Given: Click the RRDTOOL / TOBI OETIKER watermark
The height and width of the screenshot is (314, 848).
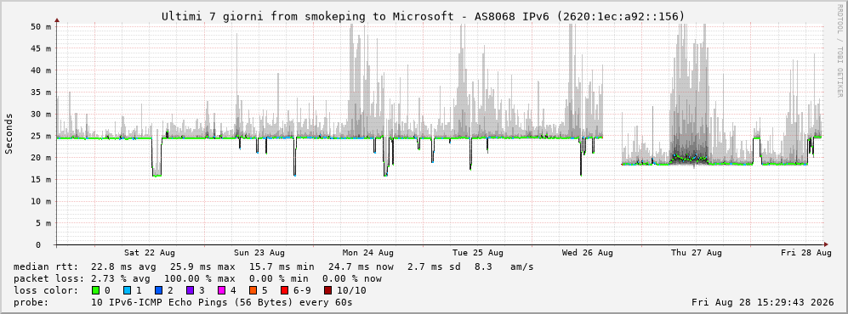Looking at the screenshot, I should tap(839, 51).
